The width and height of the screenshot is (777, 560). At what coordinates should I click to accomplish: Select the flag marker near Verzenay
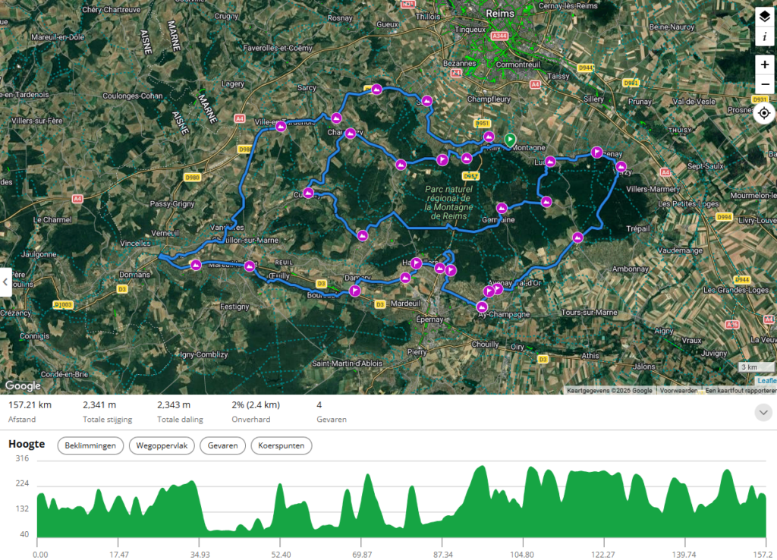[x=597, y=153]
